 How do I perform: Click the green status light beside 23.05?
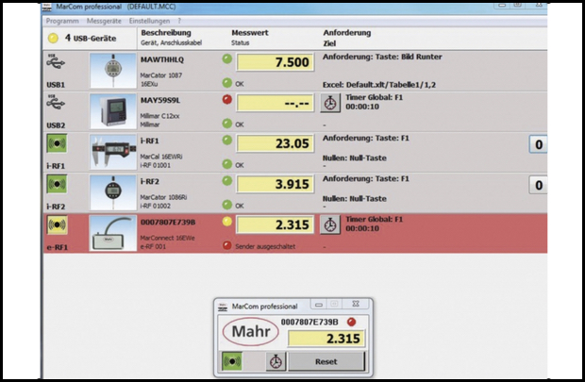227,141
